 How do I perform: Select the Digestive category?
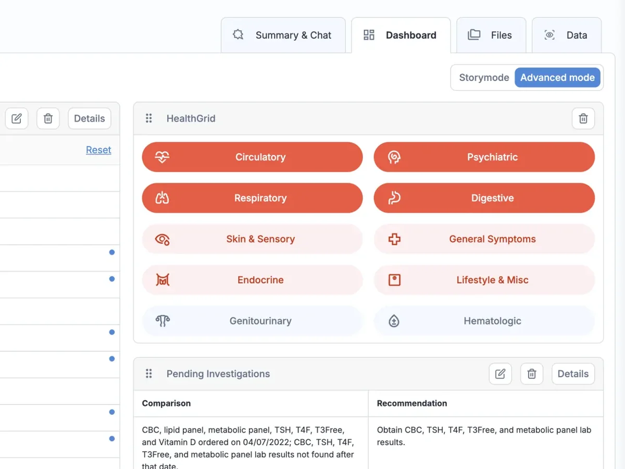coord(484,198)
